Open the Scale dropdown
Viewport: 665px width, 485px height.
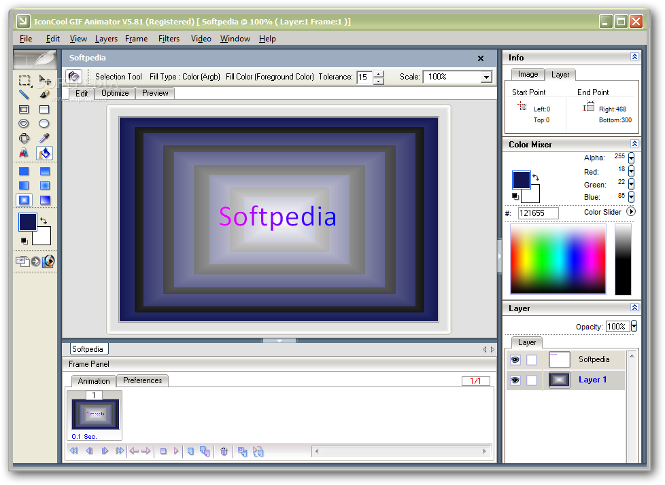pos(486,77)
